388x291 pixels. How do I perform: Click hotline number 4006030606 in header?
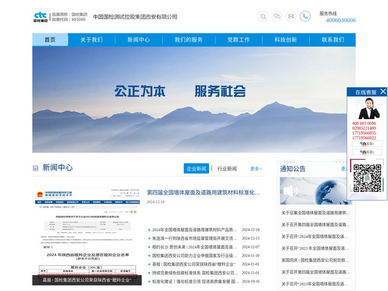341,20
